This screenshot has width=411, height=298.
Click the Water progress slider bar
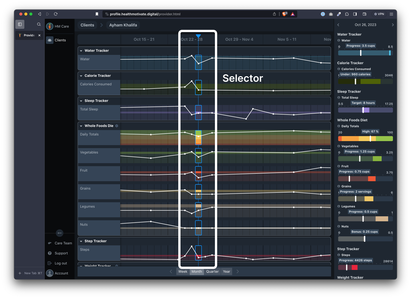tap(365, 53)
